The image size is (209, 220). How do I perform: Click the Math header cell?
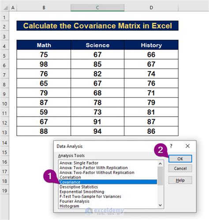coord(44,45)
